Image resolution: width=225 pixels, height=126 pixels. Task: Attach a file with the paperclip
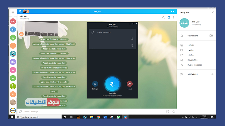[21, 112]
